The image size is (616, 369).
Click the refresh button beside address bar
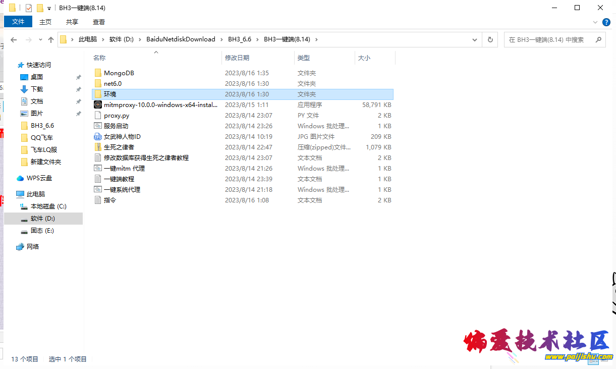(489, 39)
